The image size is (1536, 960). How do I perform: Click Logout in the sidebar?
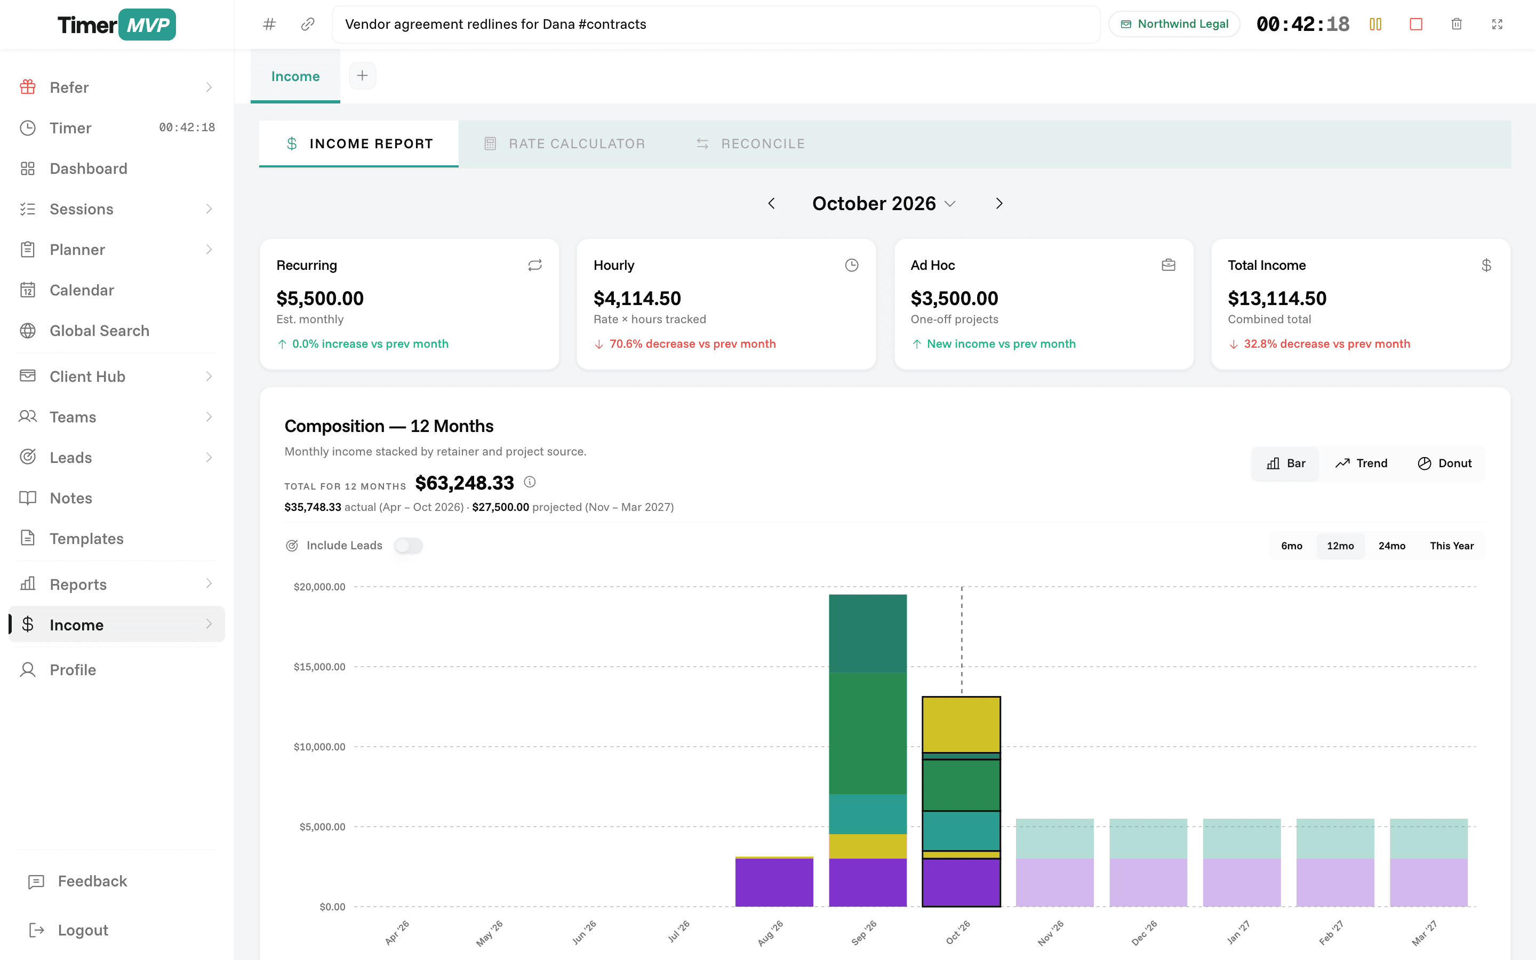(x=117, y=930)
